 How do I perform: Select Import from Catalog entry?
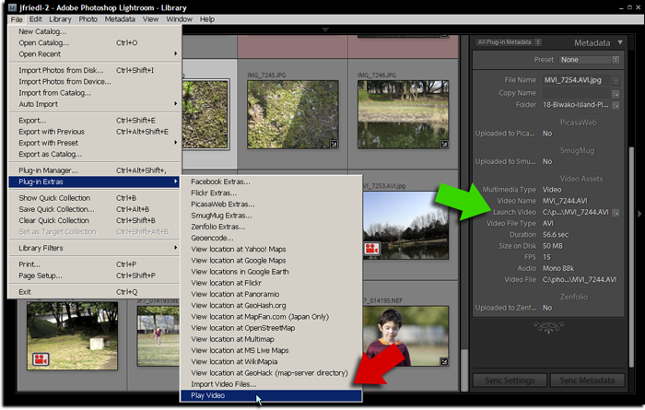[94, 93]
